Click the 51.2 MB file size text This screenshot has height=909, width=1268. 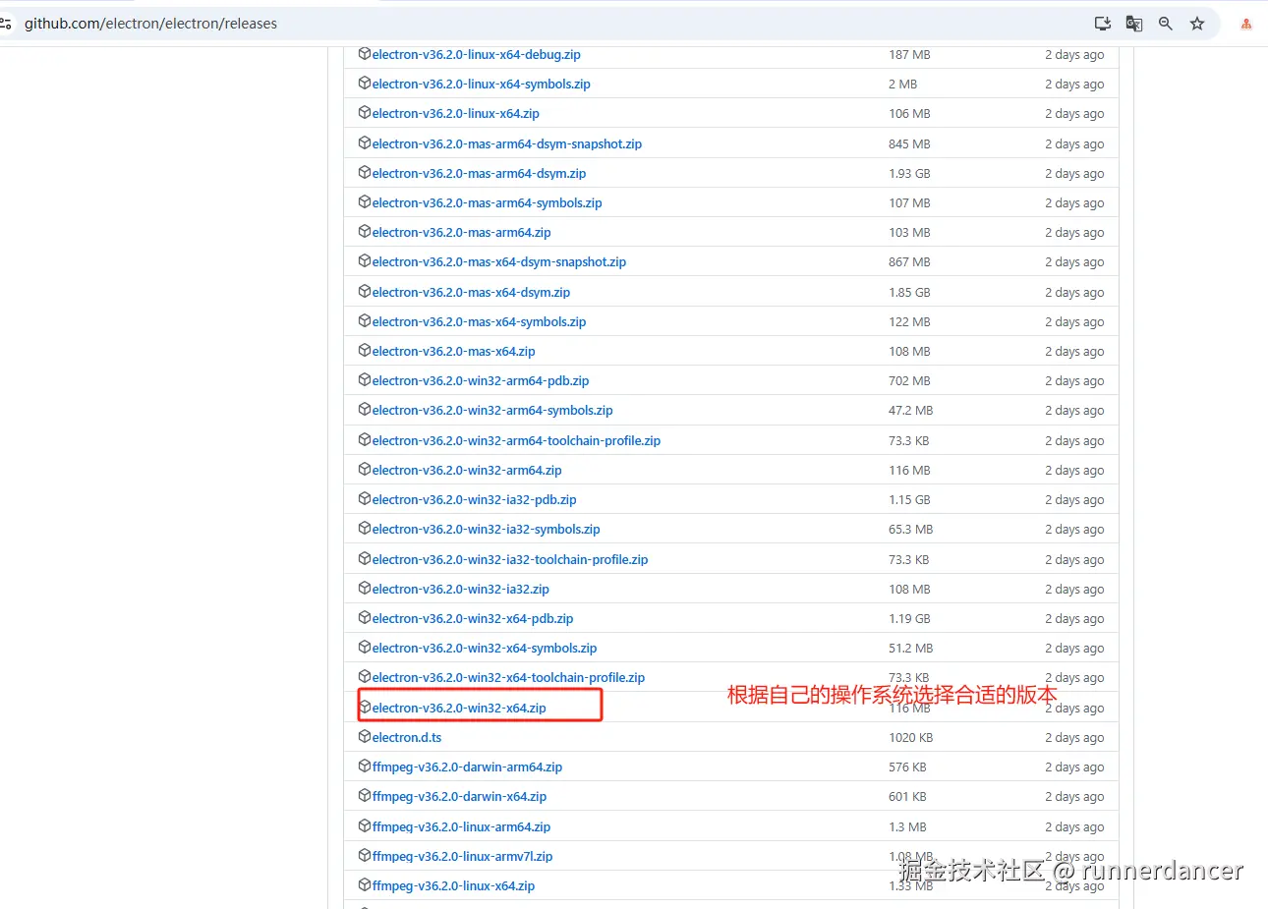(911, 649)
